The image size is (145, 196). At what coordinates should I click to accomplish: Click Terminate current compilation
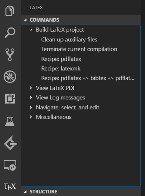[79, 49]
